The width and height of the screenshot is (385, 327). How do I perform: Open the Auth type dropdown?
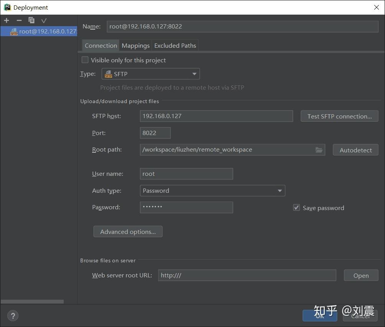point(280,190)
